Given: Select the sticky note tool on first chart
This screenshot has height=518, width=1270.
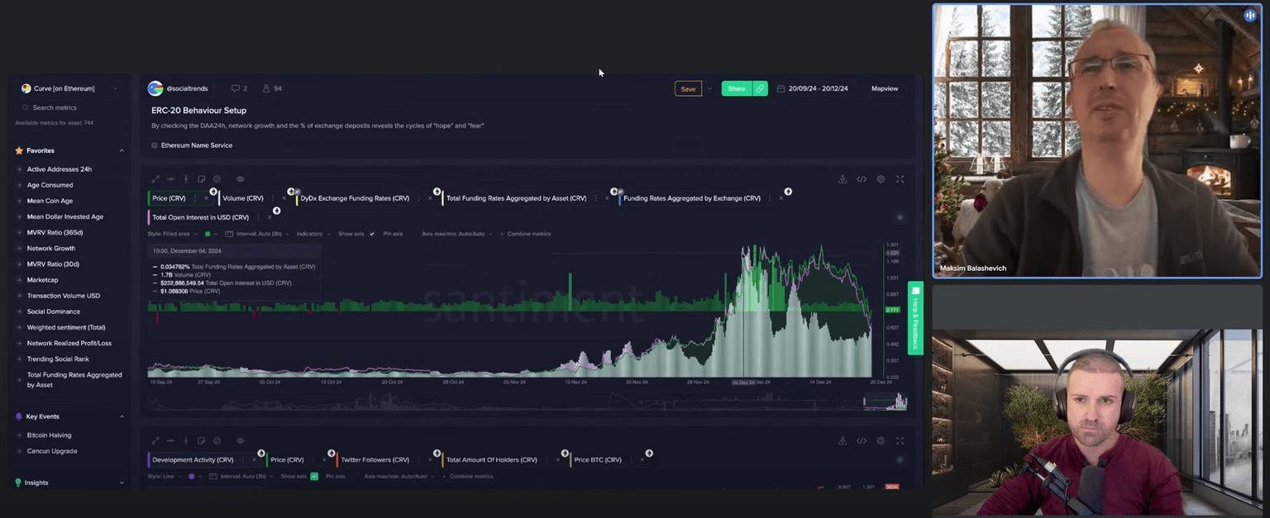Looking at the screenshot, I should 202,179.
